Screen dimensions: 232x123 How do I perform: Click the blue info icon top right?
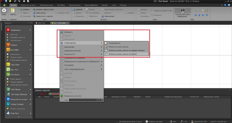pos(225,5)
